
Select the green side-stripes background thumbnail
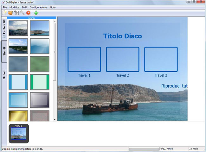click(40, 82)
